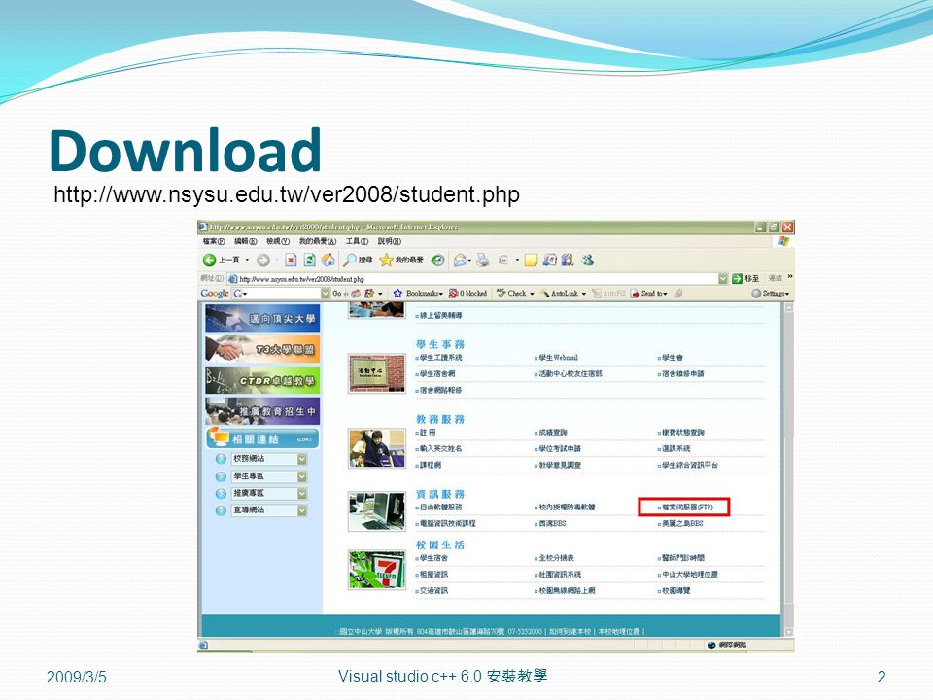Open the Mail envelope toolbar icon
This screenshot has height=700, width=933.
pyautogui.click(x=460, y=261)
